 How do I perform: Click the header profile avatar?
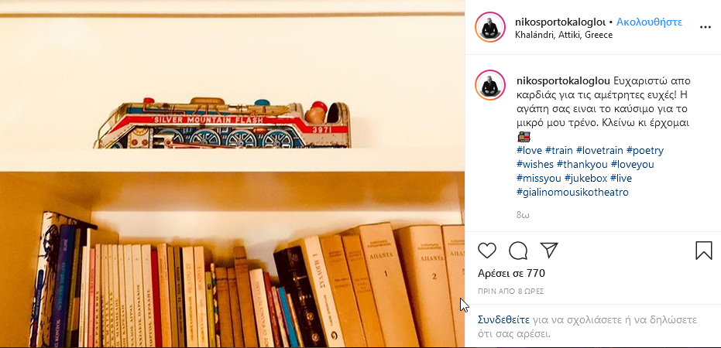click(490, 28)
